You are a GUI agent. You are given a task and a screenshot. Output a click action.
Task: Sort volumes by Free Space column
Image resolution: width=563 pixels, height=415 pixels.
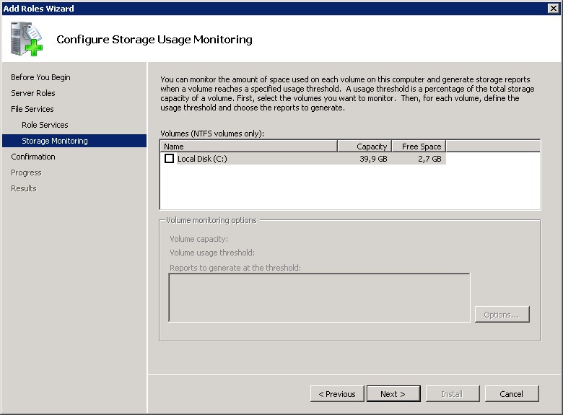[x=419, y=147]
